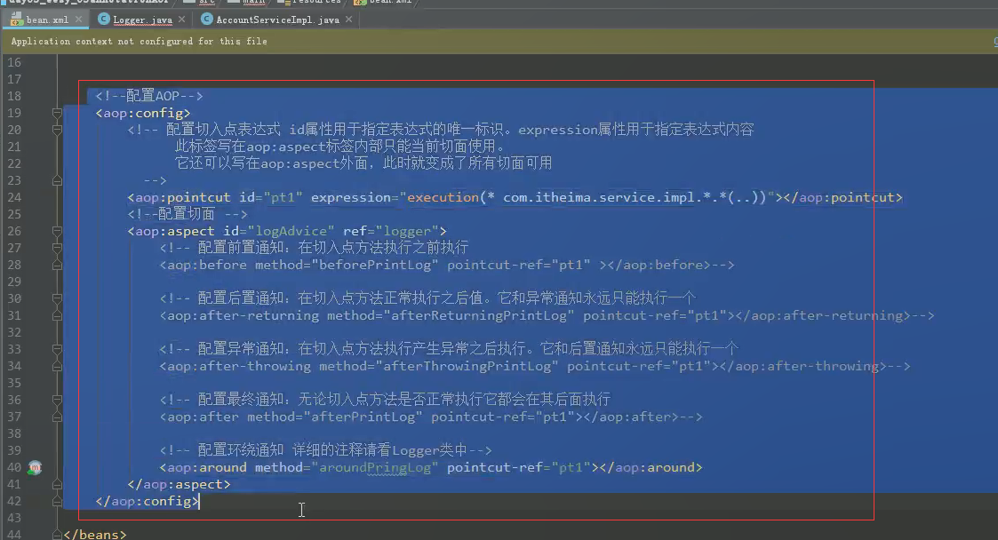Image resolution: width=998 pixels, height=540 pixels.
Task: Click the fold end marker at line 23
Action: [x=57, y=180]
